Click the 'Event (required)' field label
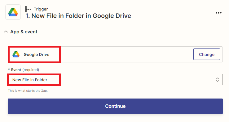The image size is (229, 122). pyautogui.click(x=24, y=70)
